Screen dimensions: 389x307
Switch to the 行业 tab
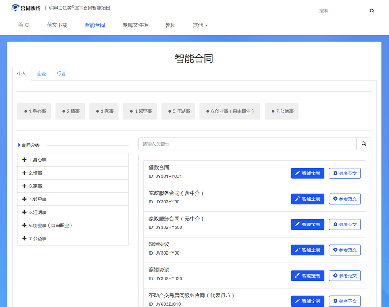click(61, 74)
